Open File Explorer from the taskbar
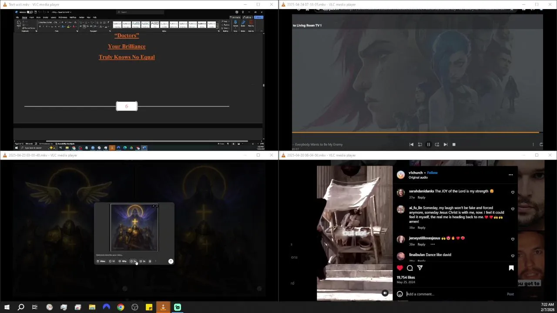Viewport: 557px width, 313px height. coord(92,307)
